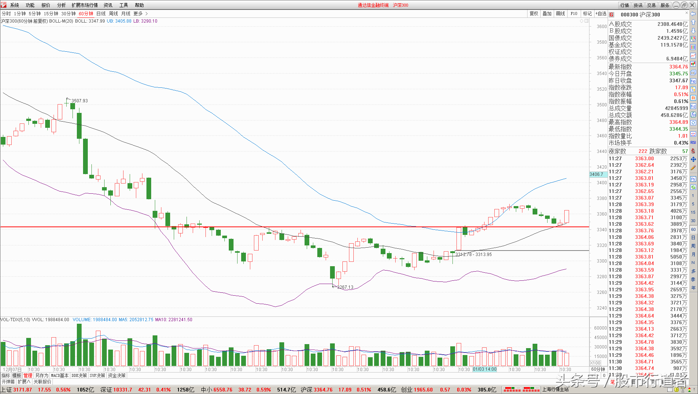698x394 pixels.
Task: Open the 叠加 overlay option
Action: point(547,13)
